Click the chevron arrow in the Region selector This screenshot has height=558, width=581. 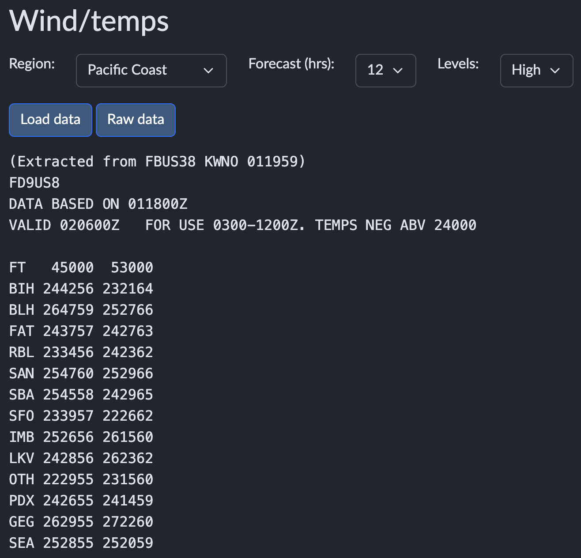[208, 71]
